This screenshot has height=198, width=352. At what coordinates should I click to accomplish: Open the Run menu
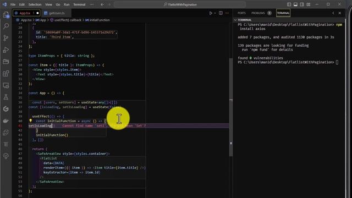67,4
